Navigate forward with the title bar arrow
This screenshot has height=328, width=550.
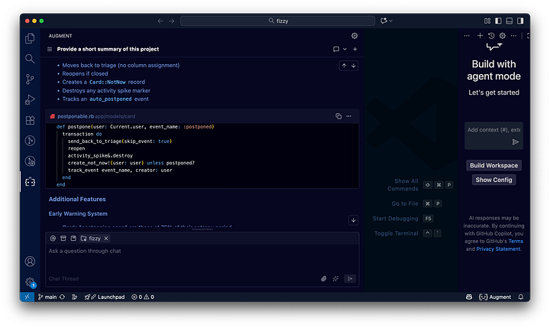point(172,21)
